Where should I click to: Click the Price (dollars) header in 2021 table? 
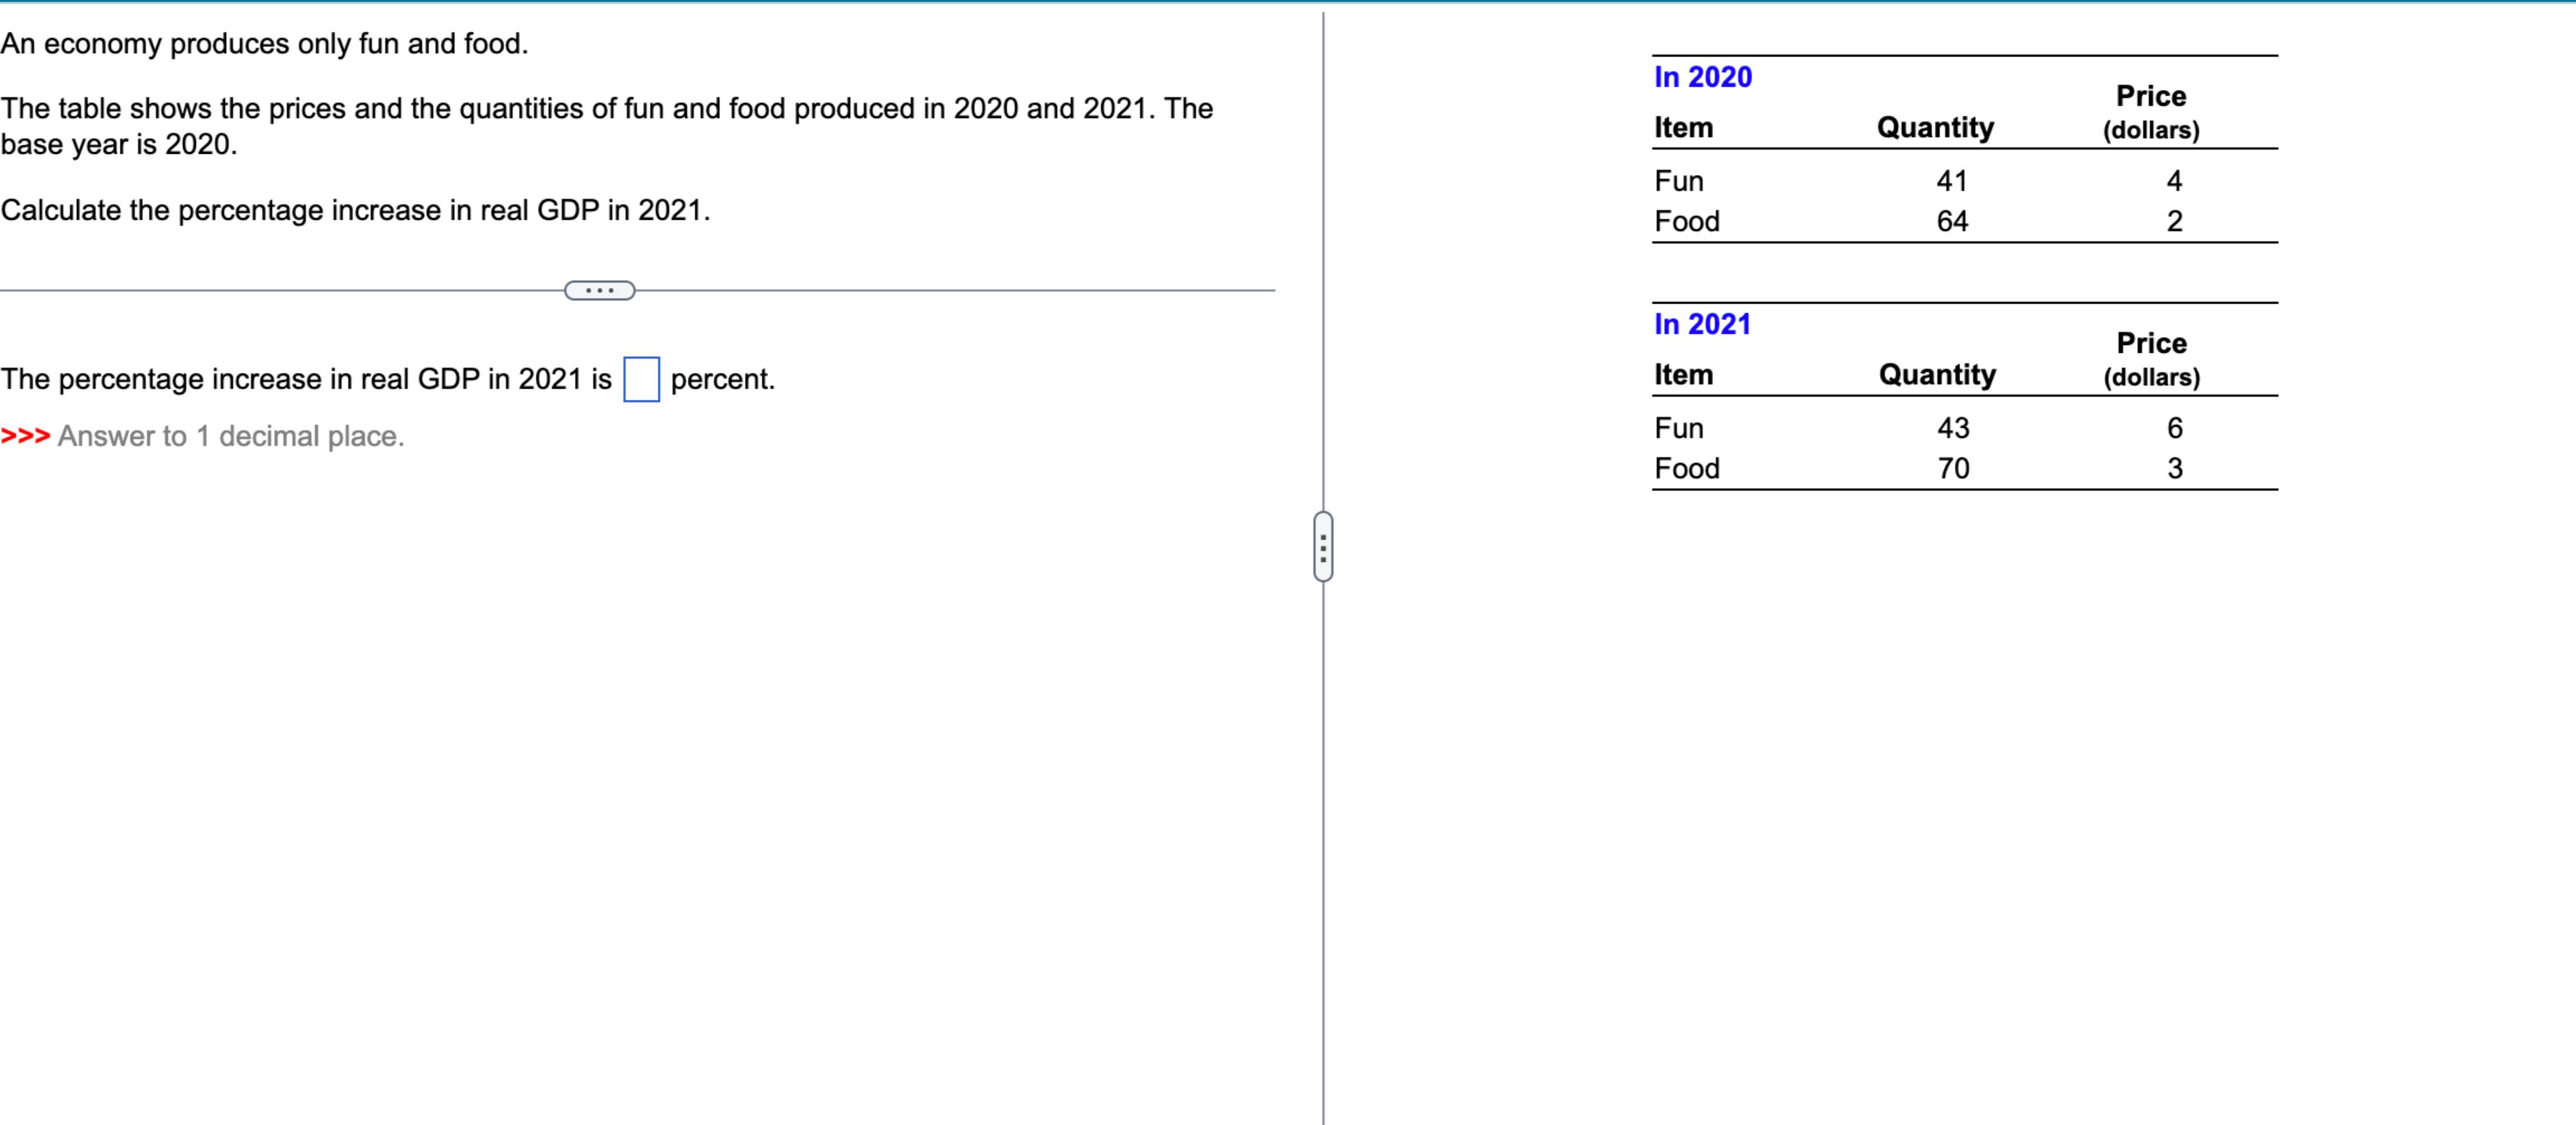point(2151,359)
